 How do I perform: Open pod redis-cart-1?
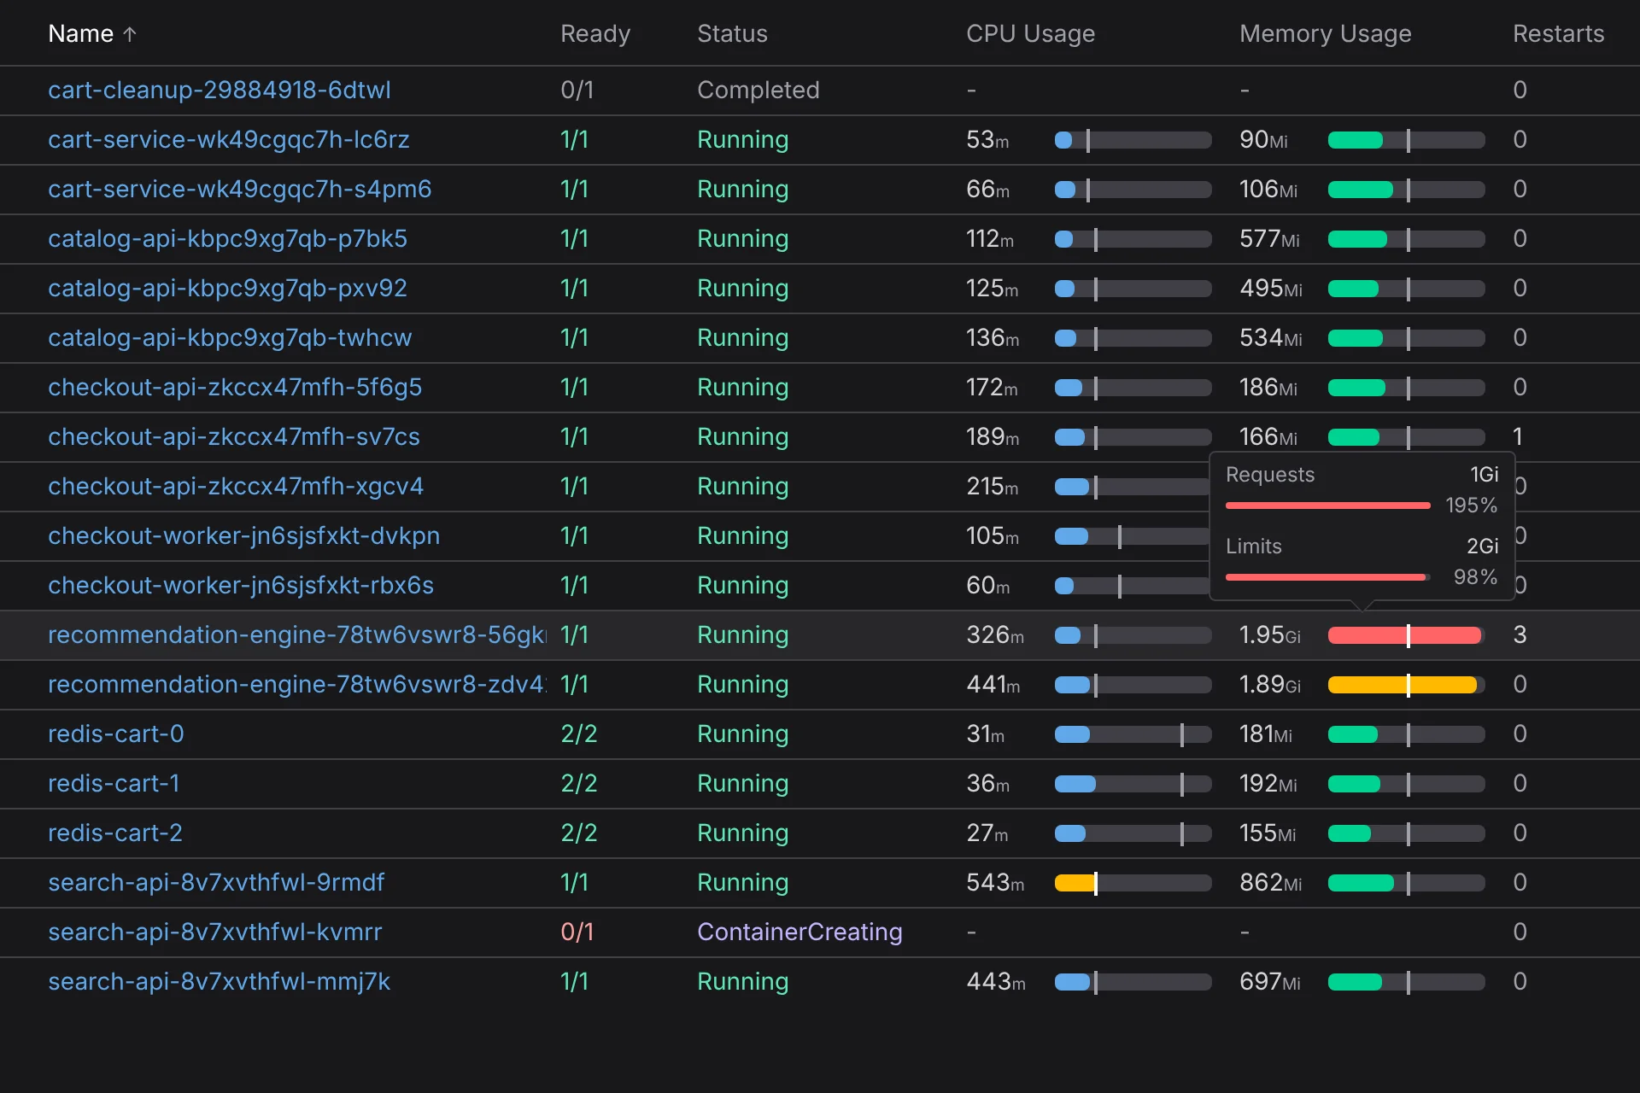114,783
